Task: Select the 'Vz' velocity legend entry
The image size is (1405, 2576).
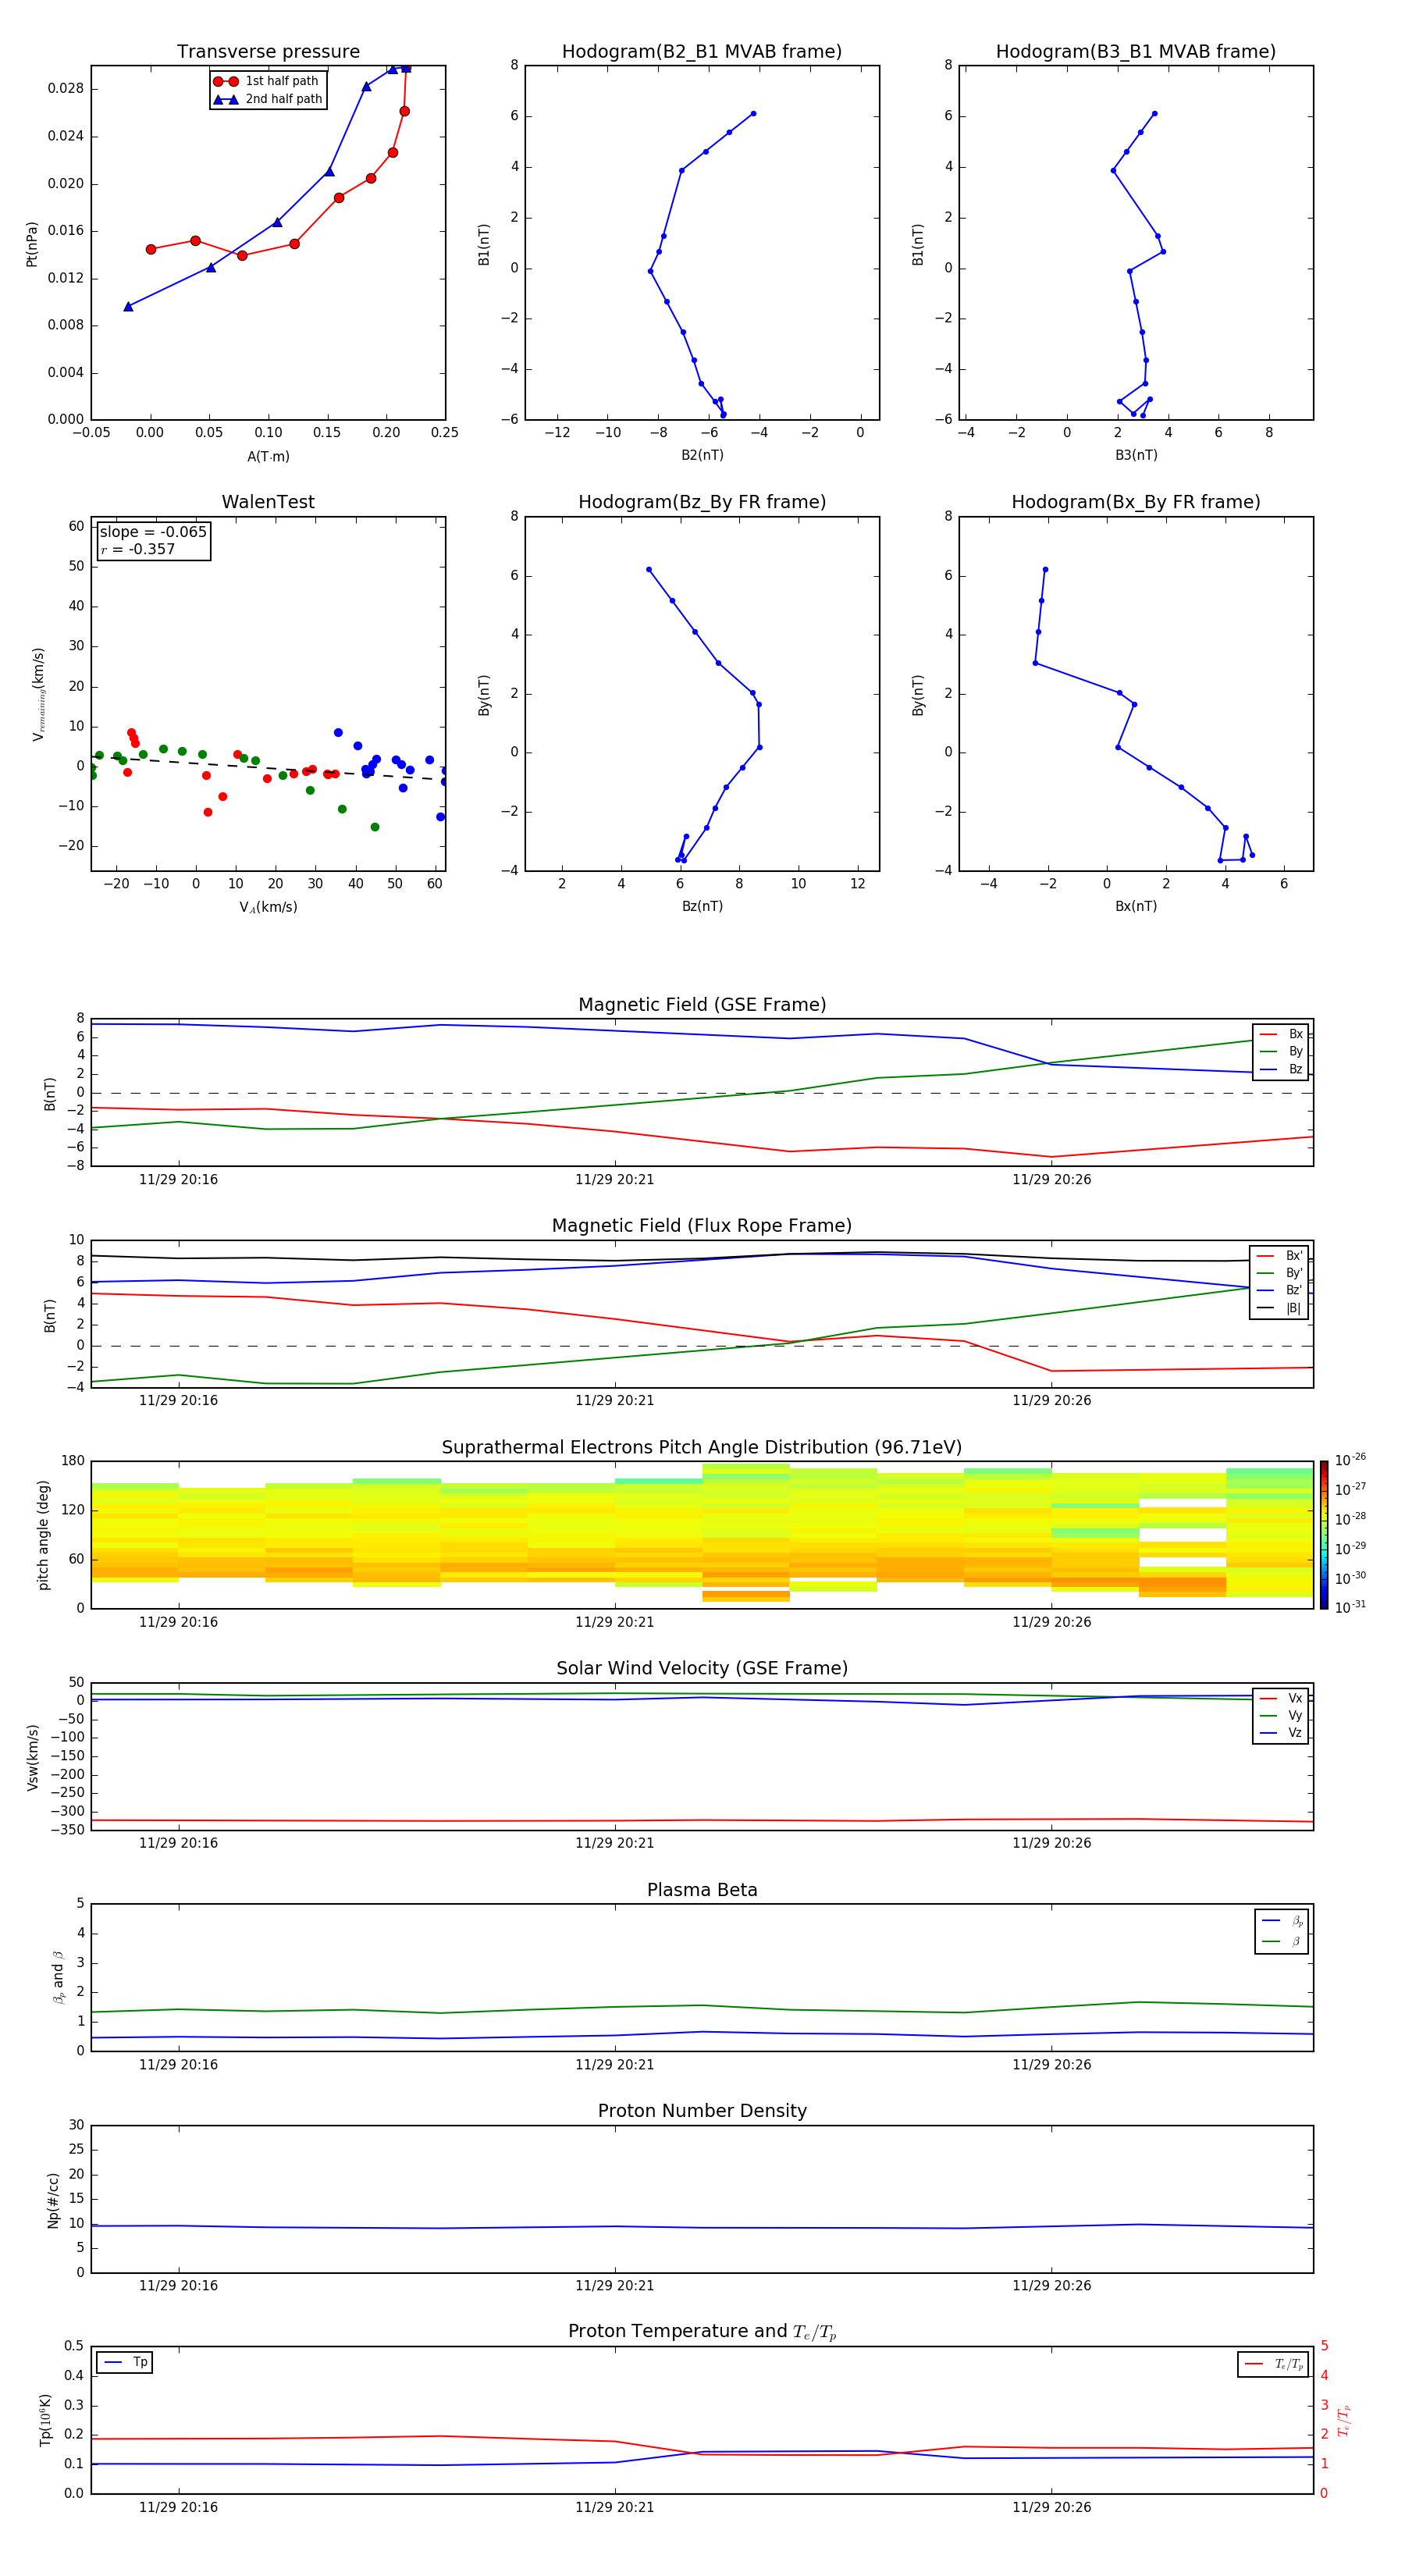Action: click(1282, 1733)
